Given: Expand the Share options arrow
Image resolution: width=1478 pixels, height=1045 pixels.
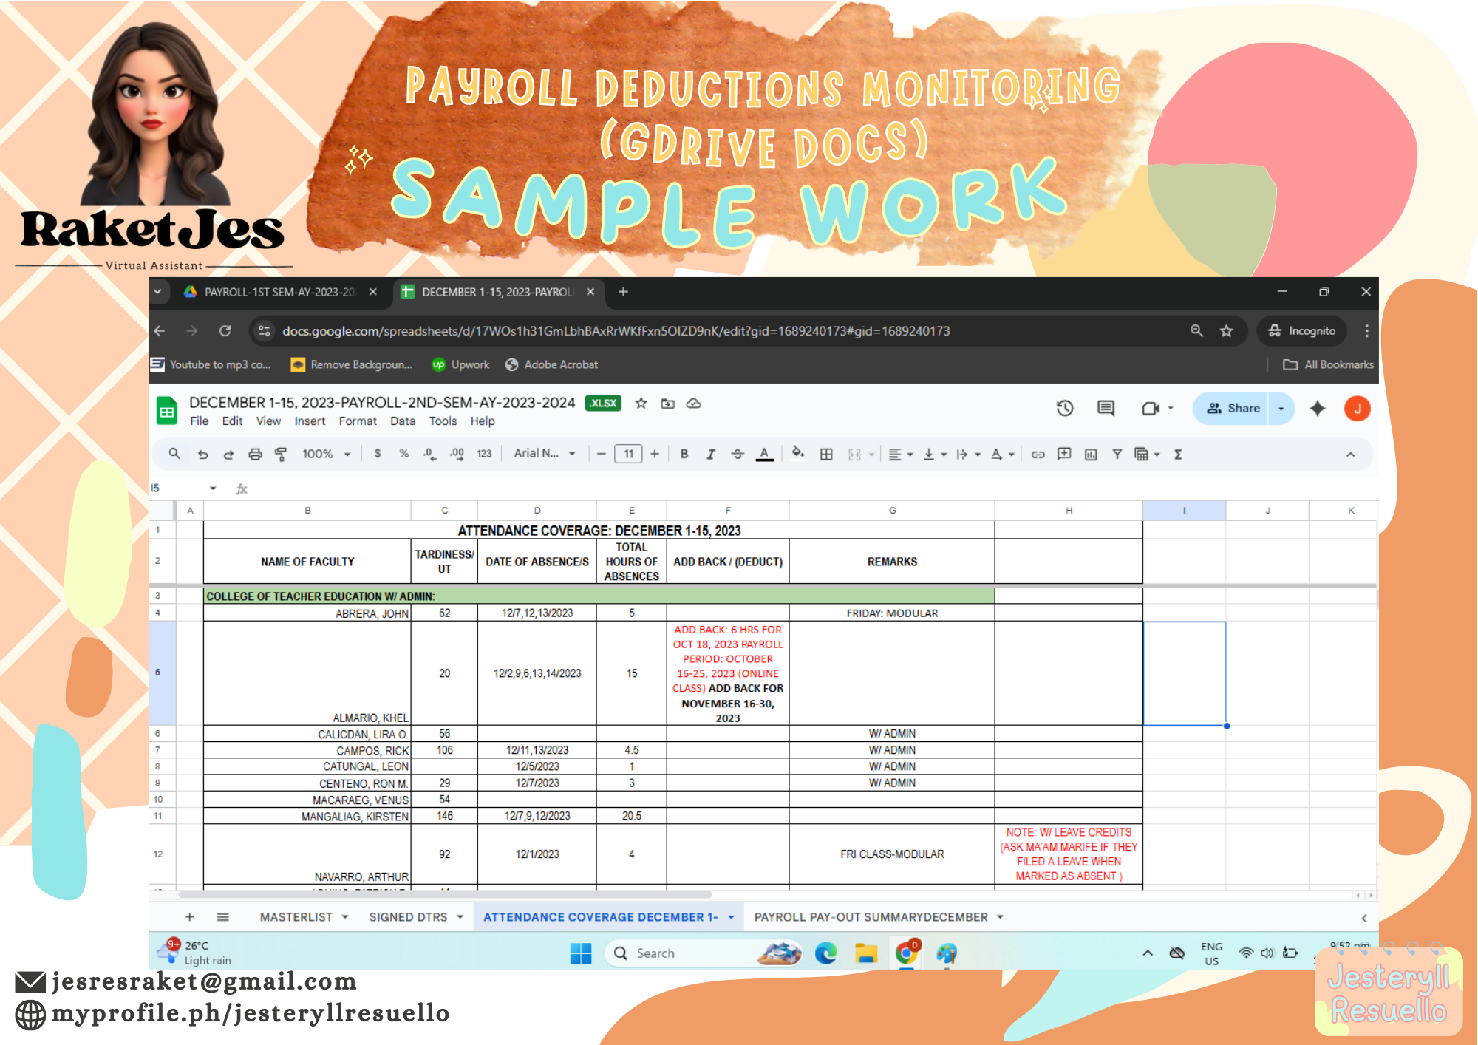Looking at the screenshot, I should pyautogui.click(x=1281, y=408).
